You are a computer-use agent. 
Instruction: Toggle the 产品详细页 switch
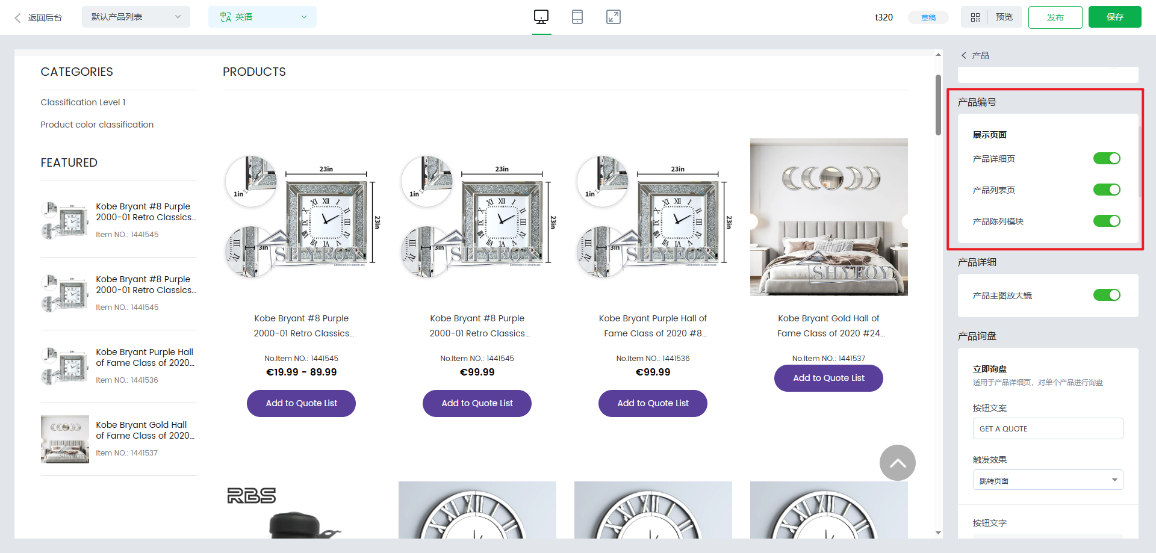tap(1106, 158)
